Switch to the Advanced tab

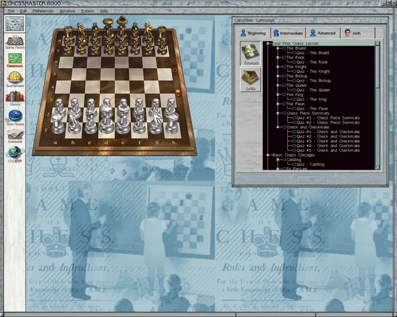tap(323, 33)
